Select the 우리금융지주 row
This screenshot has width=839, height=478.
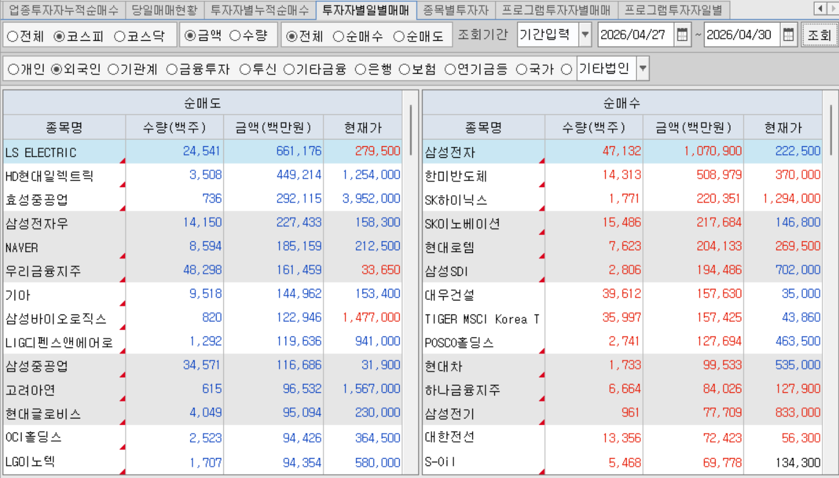[x=202, y=271]
